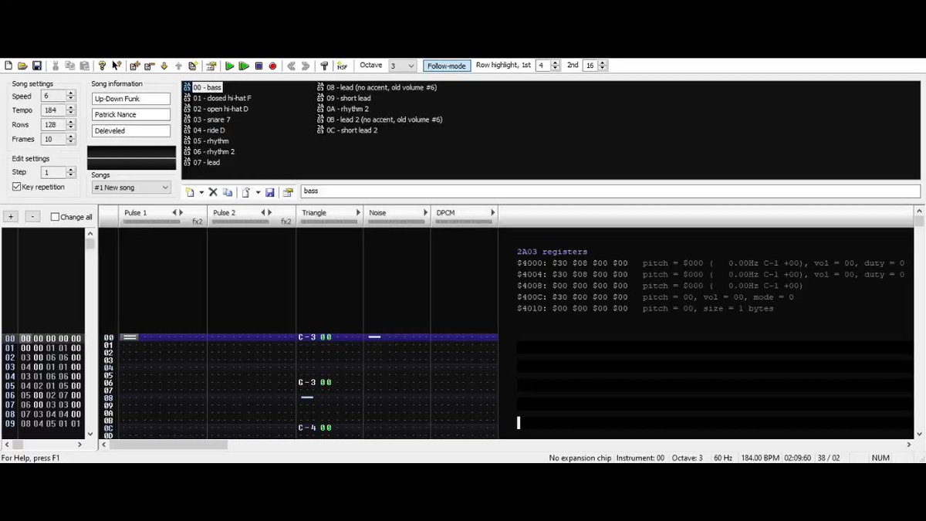
Task: Open the NSF export icon in the toolbar
Action: (342, 66)
